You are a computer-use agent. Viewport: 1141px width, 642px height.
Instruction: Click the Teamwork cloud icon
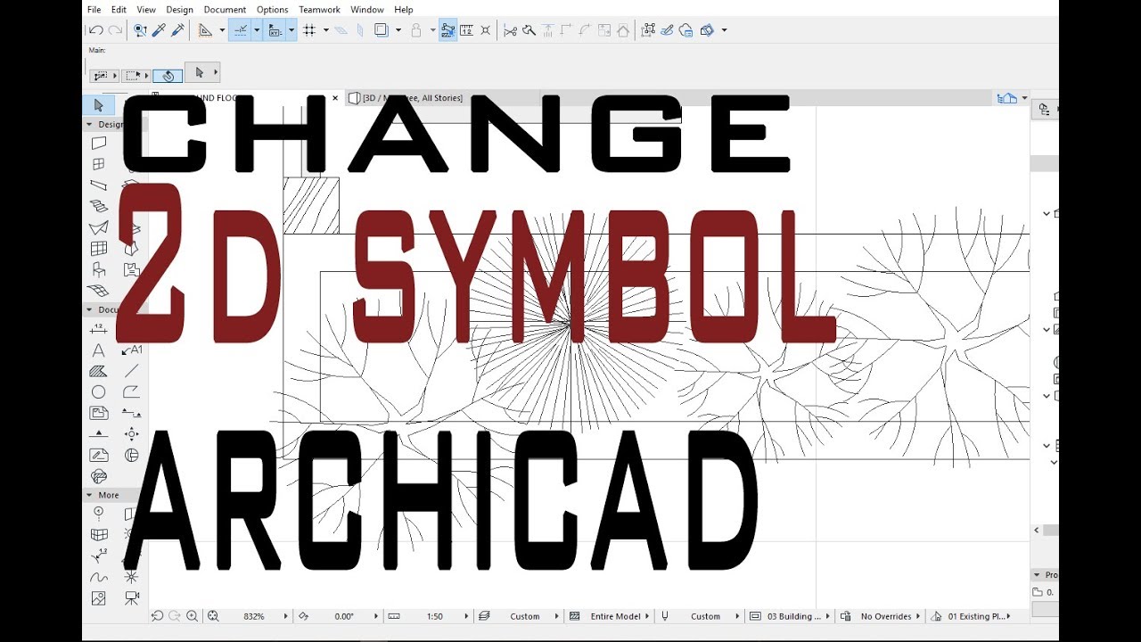coord(686,30)
